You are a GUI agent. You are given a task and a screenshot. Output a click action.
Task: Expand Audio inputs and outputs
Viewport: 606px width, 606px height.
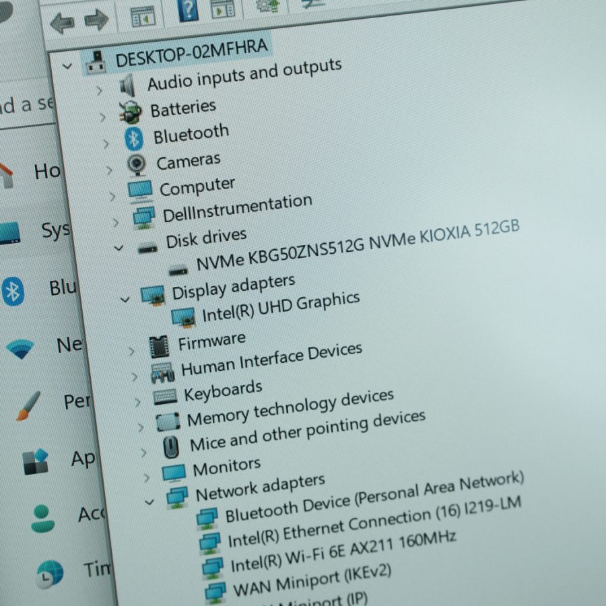[x=100, y=90]
